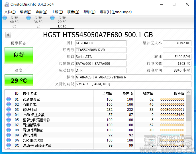Click status orb of attribute 08 寻道时间性能
The width and height of the screenshot is (196, 154).
[x=9, y=130]
